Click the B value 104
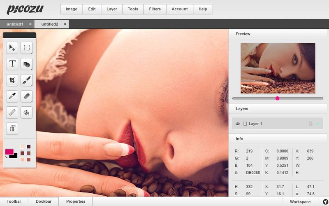This screenshot has width=329, height=206. click(x=249, y=166)
